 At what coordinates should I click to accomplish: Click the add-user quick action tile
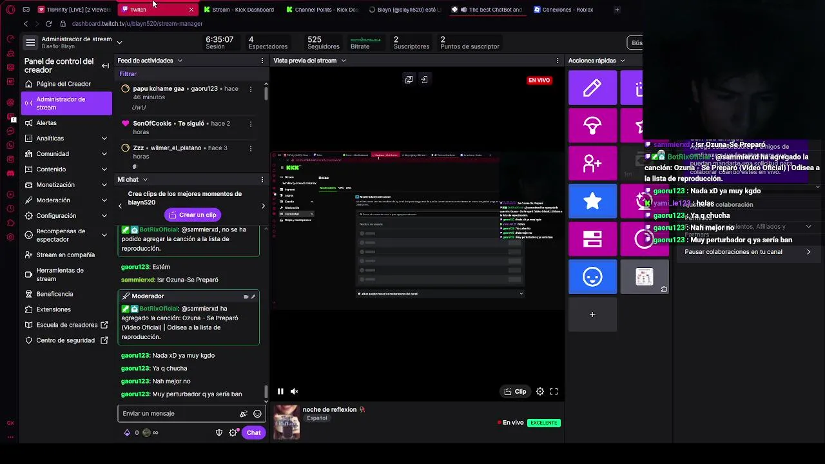(x=592, y=163)
